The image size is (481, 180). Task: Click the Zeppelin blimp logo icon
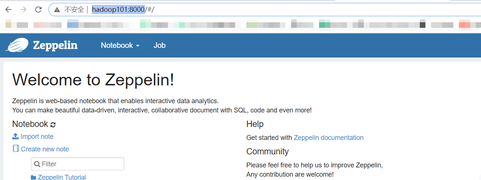click(17, 45)
